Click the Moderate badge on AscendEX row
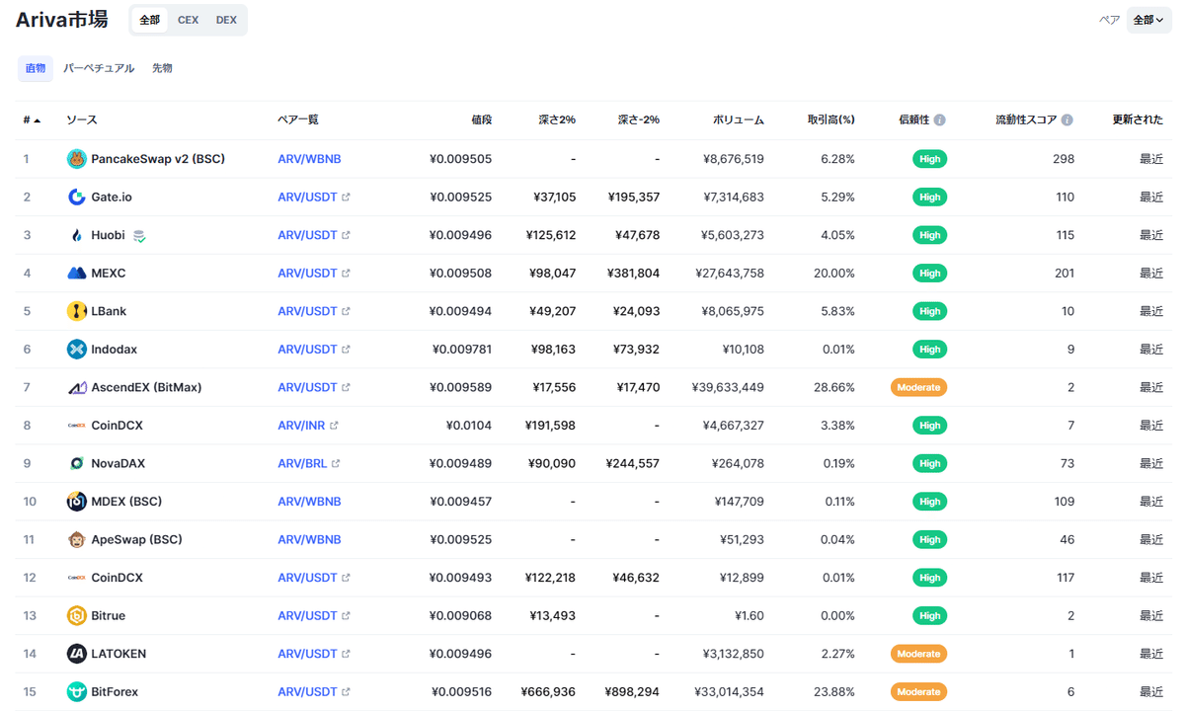The height and width of the screenshot is (711, 1185). tap(918, 387)
